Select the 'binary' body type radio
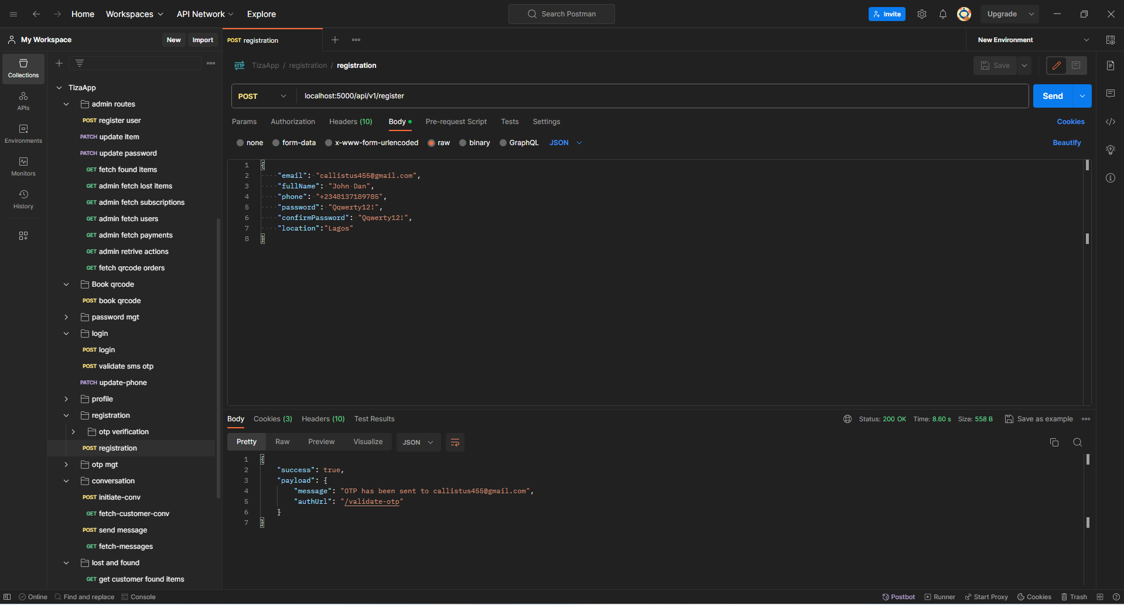The width and height of the screenshot is (1124, 605). [463, 143]
